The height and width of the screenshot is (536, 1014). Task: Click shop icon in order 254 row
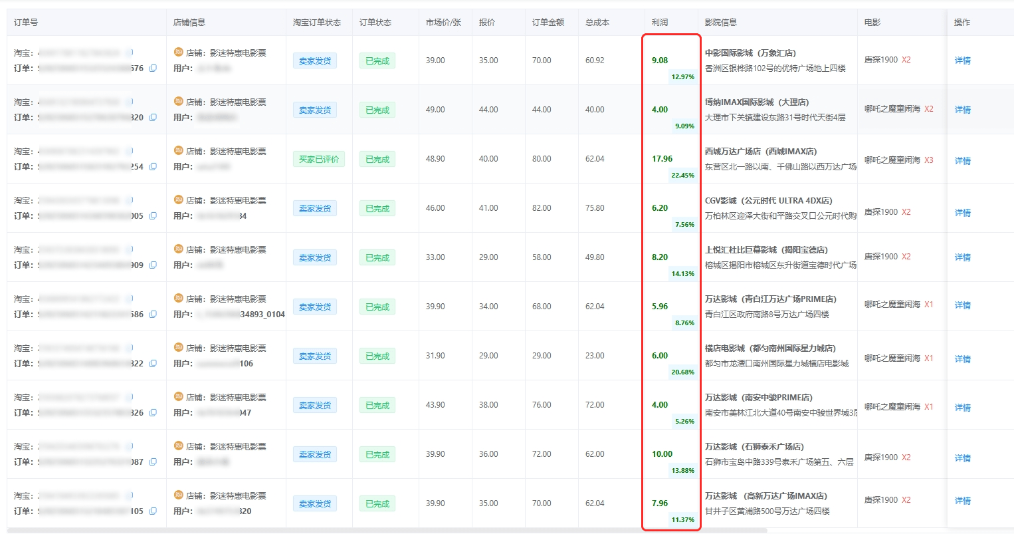pyautogui.click(x=178, y=150)
